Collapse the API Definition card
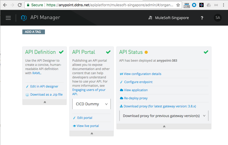 point(45,102)
